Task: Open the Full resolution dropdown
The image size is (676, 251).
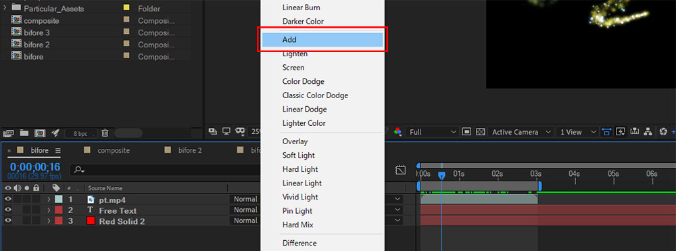Action: point(432,132)
